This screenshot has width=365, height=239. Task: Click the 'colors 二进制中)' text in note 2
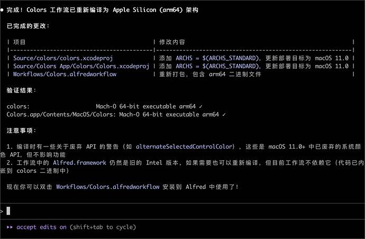43,171
